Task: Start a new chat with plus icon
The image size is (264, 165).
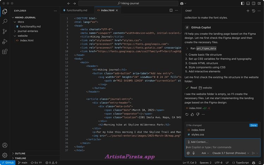Action: (248, 11)
